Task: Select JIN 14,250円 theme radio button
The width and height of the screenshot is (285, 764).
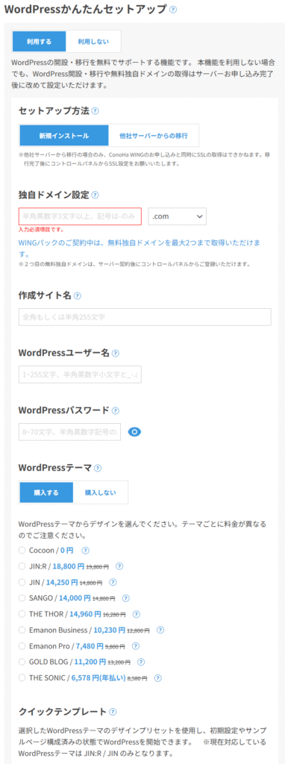Action: [22, 582]
